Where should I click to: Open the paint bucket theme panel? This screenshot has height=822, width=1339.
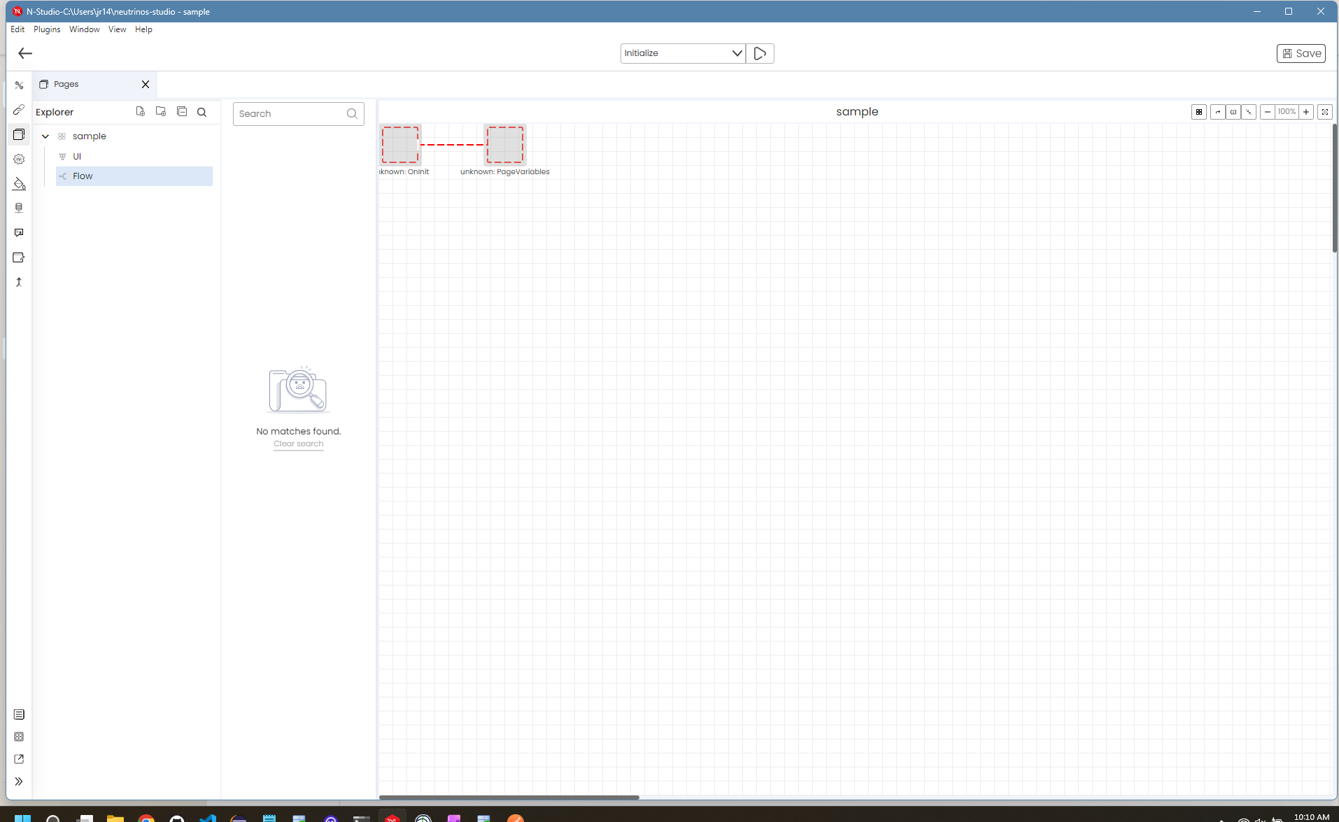pyautogui.click(x=19, y=184)
